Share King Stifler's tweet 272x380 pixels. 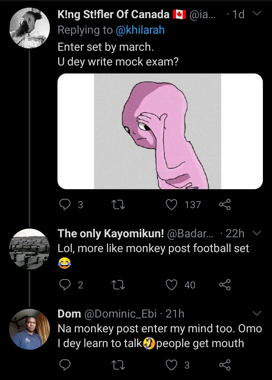(224, 205)
